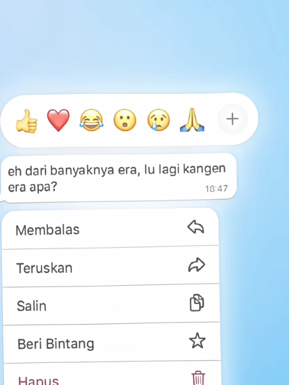Tap the message bubble about kangen era
The image size is (289, 385).
click(x=118, y=178)
